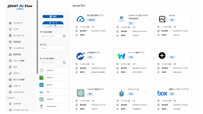Click the 検索結果 12 件 count text

pos(79,6)
